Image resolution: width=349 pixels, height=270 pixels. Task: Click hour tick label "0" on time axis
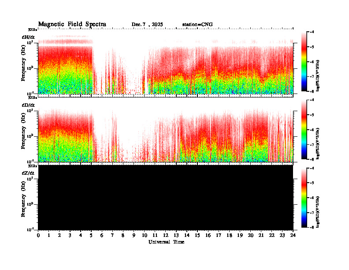coord(38,235)
